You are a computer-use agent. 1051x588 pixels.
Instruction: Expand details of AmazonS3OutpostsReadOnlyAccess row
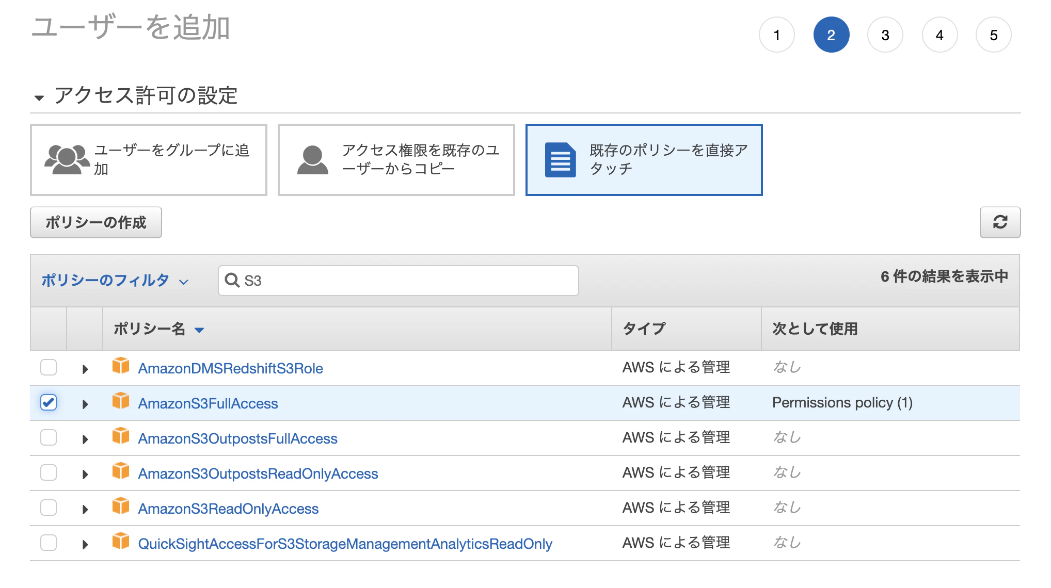(85, 475)
